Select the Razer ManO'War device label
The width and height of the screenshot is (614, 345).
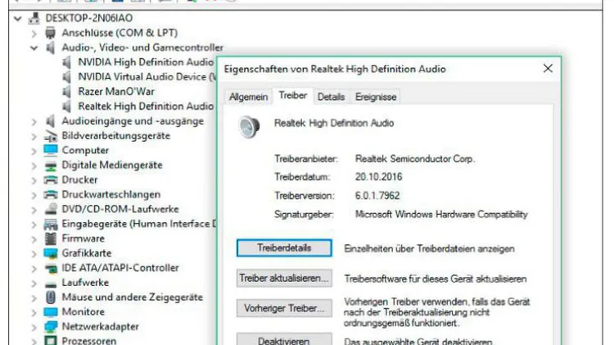[x=116, y=91]
